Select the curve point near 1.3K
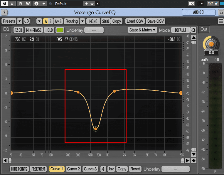The width and height of the screenshot is (224, 175). pyautogui.click(x=114, y=91)
